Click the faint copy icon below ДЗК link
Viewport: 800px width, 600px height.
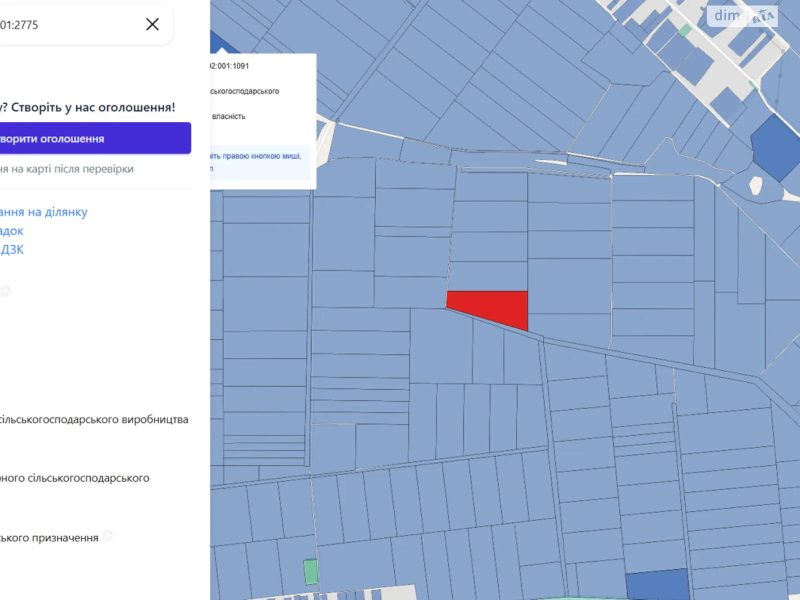(5, 290)
